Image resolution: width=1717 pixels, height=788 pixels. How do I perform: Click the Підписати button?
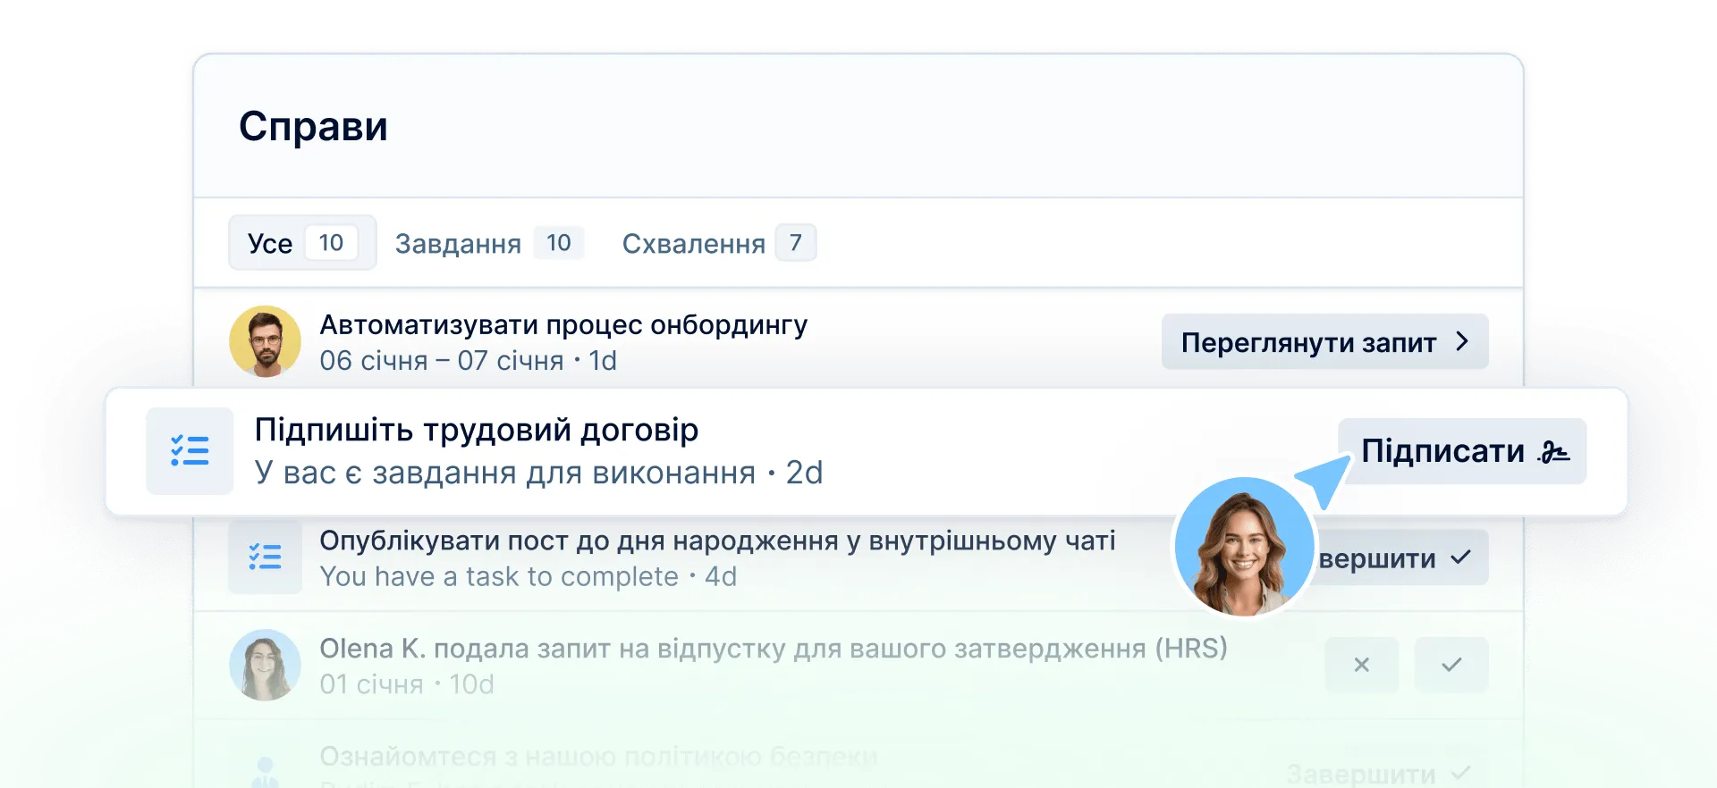coord(1462,451)
